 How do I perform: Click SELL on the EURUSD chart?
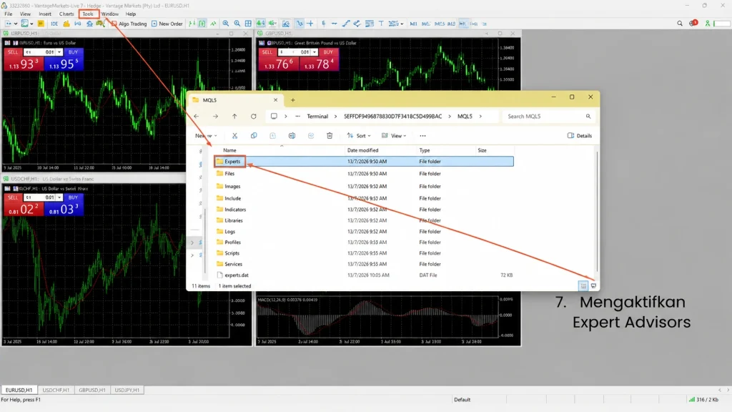13,52
